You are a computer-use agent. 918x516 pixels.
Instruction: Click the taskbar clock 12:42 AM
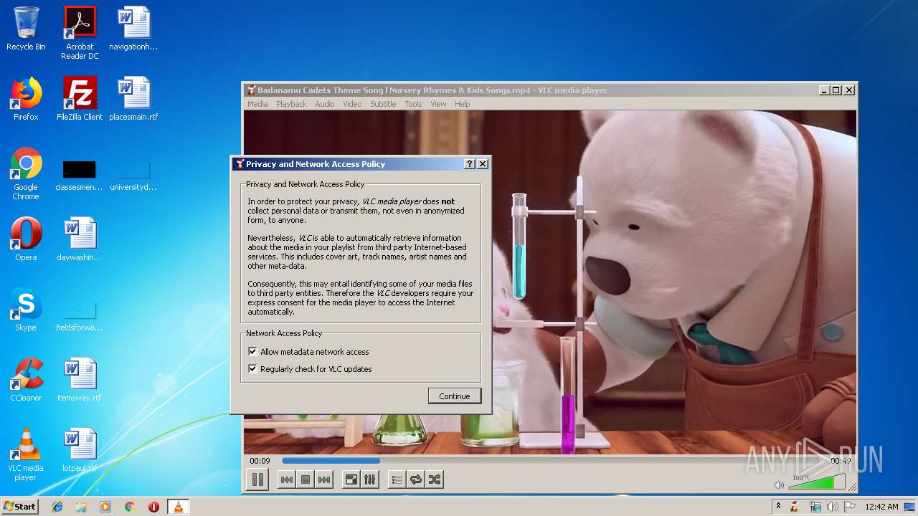881,507
